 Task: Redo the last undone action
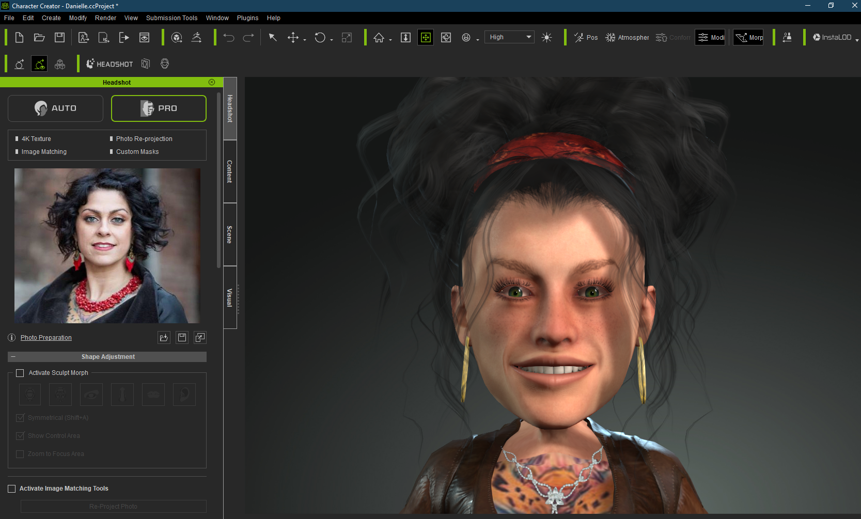(x=248, y=37)
